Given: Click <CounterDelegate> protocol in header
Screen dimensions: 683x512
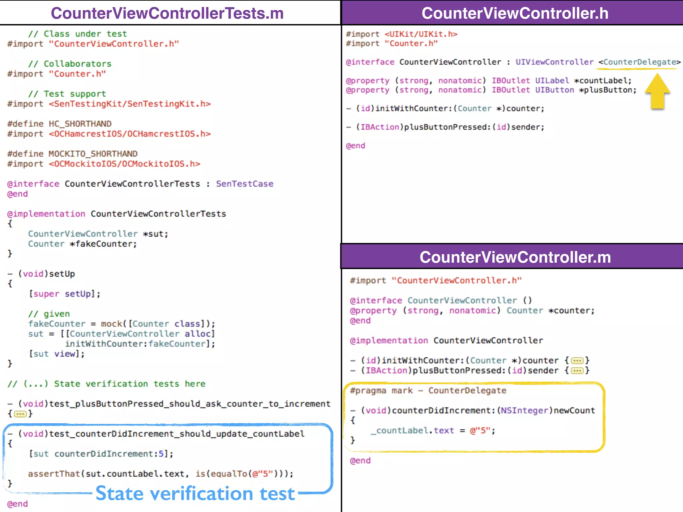Looking at the screenshot, I should coord(639,62).
